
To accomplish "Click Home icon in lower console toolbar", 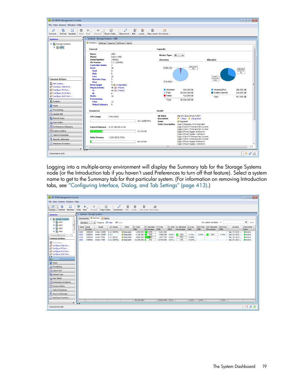I will pyautogui.click(x=79, y=206).
